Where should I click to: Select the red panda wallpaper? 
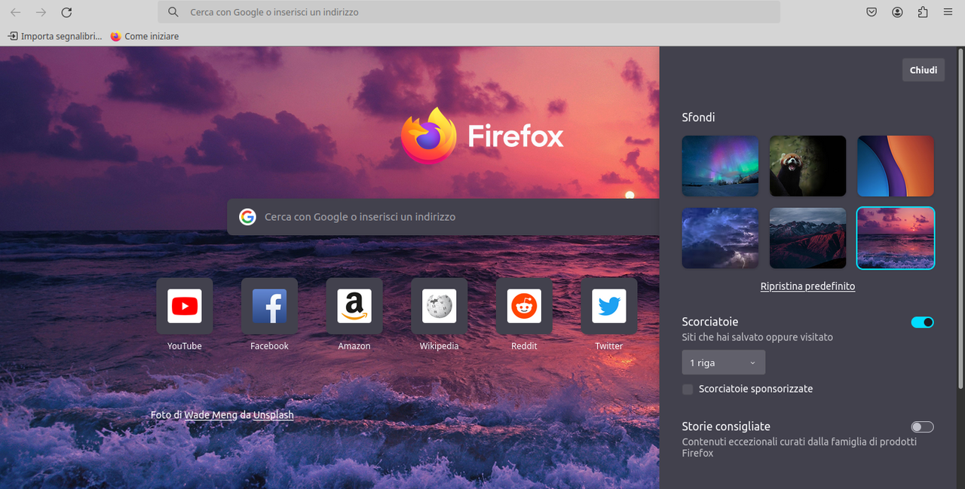[807, 166]
